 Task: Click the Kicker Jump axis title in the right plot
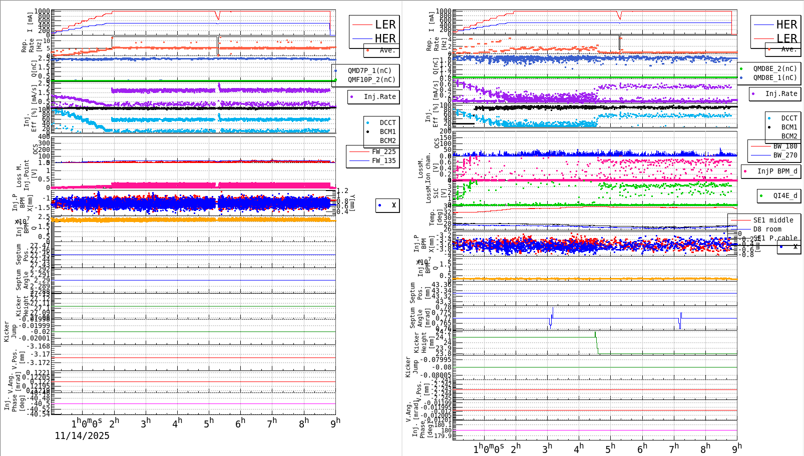pos(412,366)
